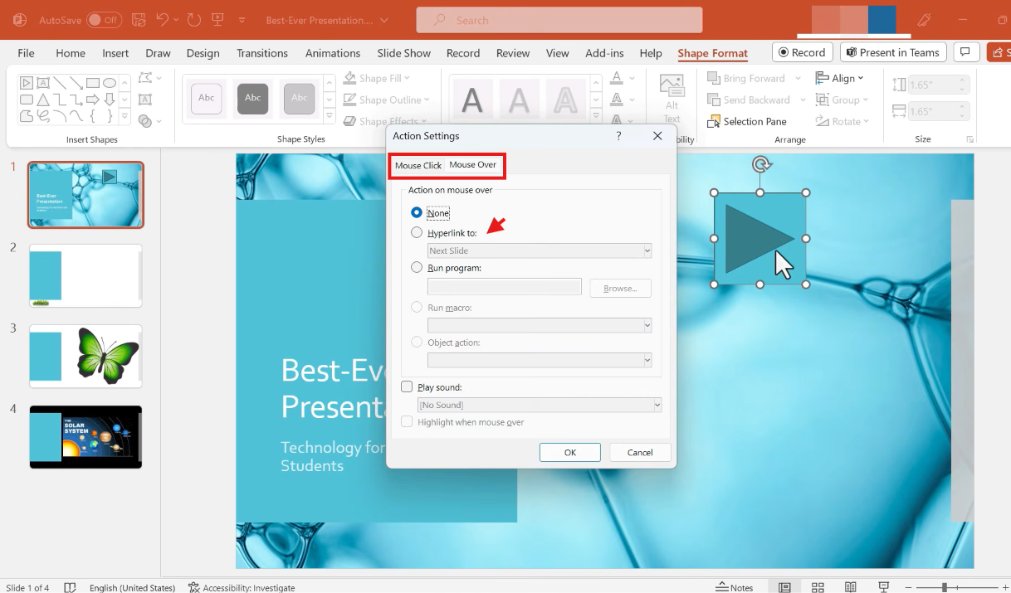Select the Hyperlink to radio button

(417, 233)
